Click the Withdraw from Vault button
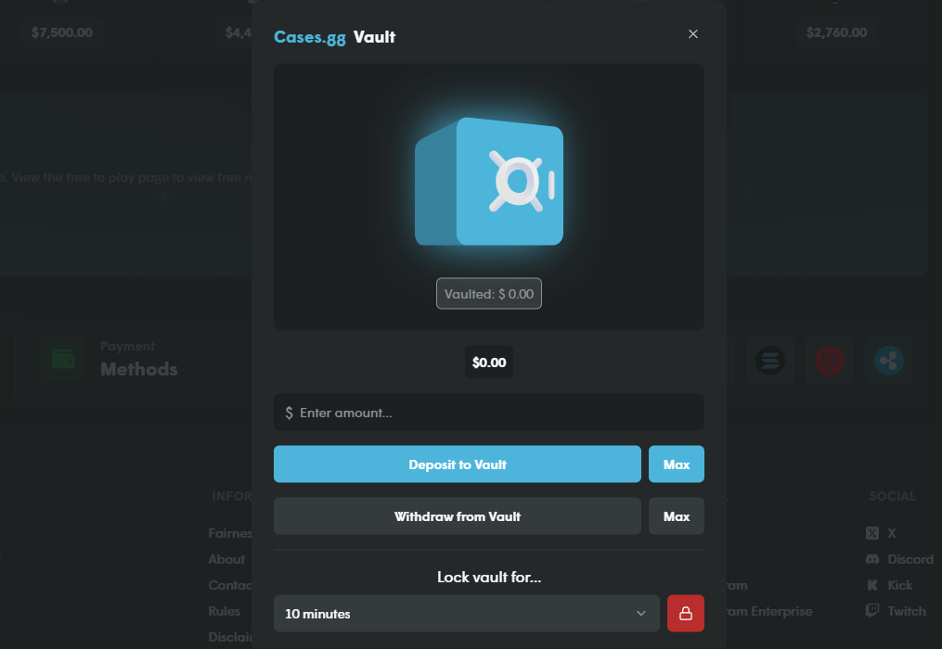942x649 pixels. pyautogui.click(x=457, y=516)
